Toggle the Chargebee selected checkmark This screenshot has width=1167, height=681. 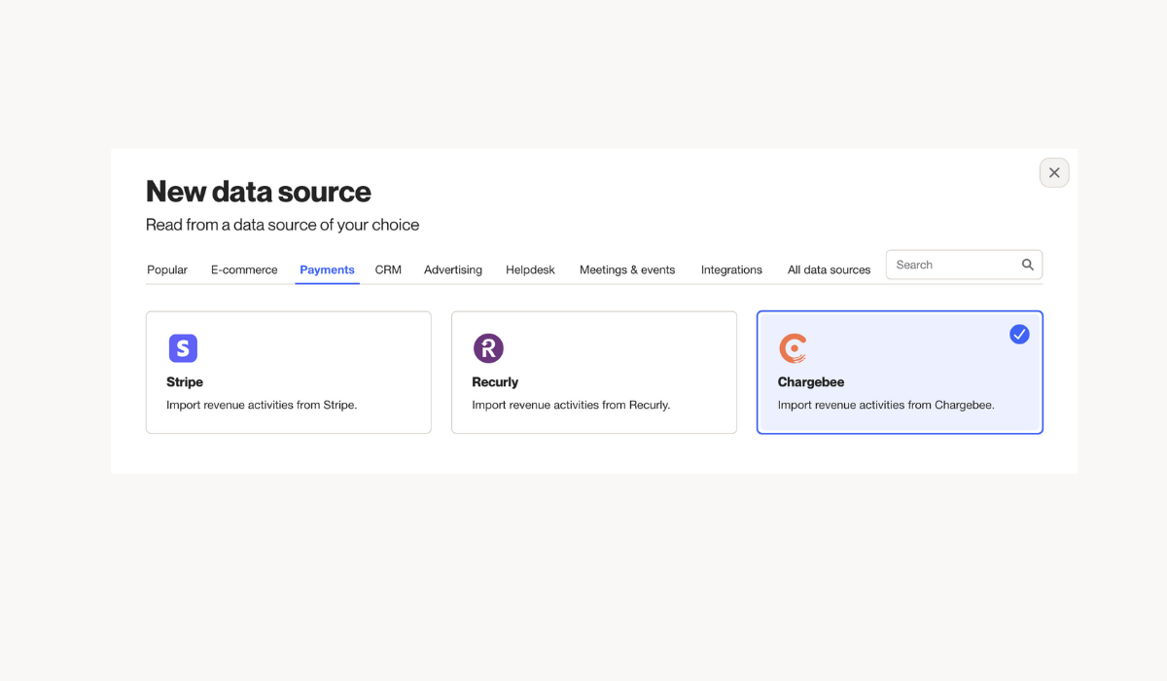click(x=1019, y=334)
